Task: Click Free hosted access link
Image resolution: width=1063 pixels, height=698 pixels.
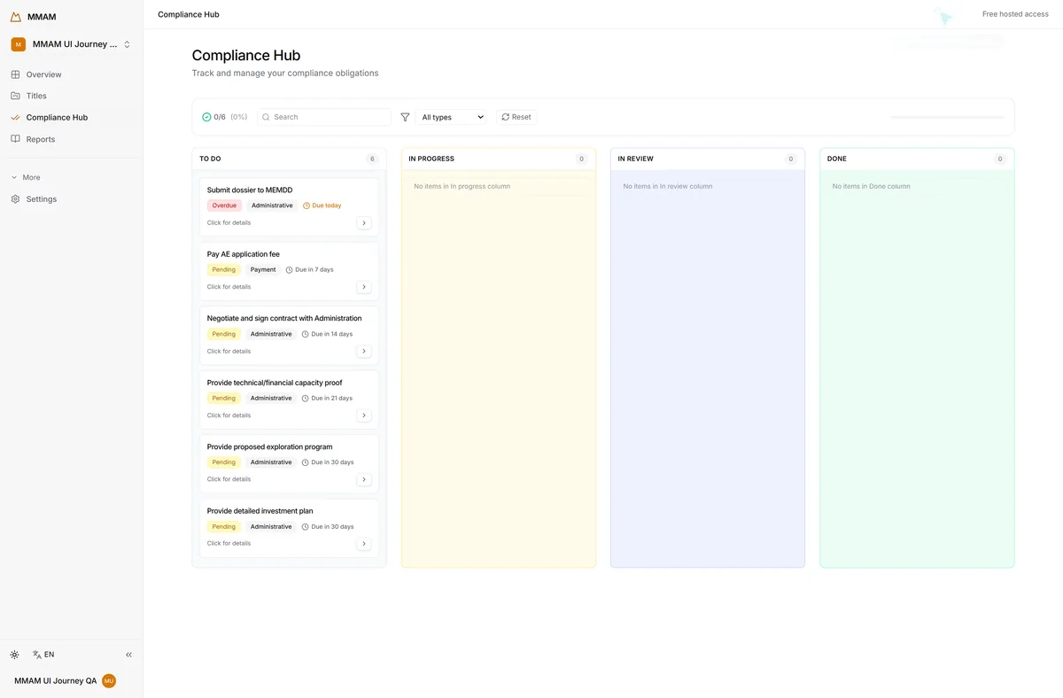Action: (x=1015, y=14)
